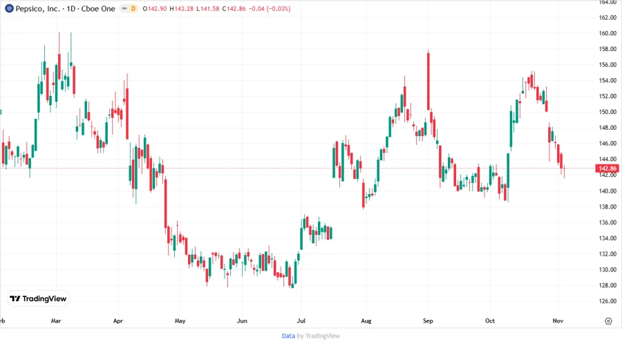Click the 'Aug' time axis label
This screenshot has width=622, height=344.
366,321
